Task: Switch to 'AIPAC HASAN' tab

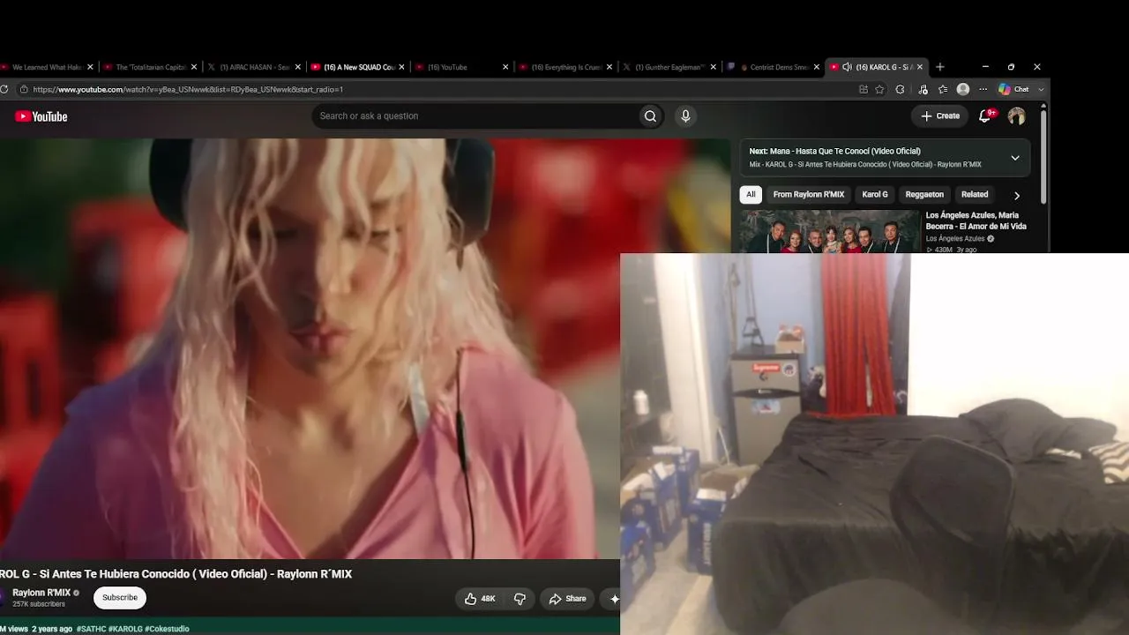Action: [x=254, y=67]
